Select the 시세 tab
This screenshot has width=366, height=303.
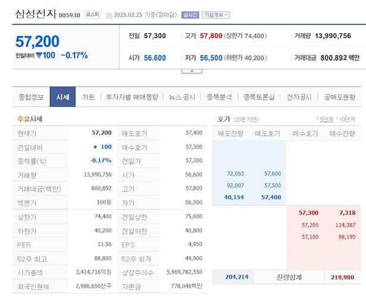(62, 97)
